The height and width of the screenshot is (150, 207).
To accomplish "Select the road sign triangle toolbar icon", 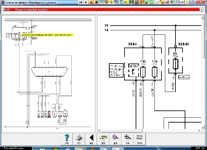I will click(177, 2).
